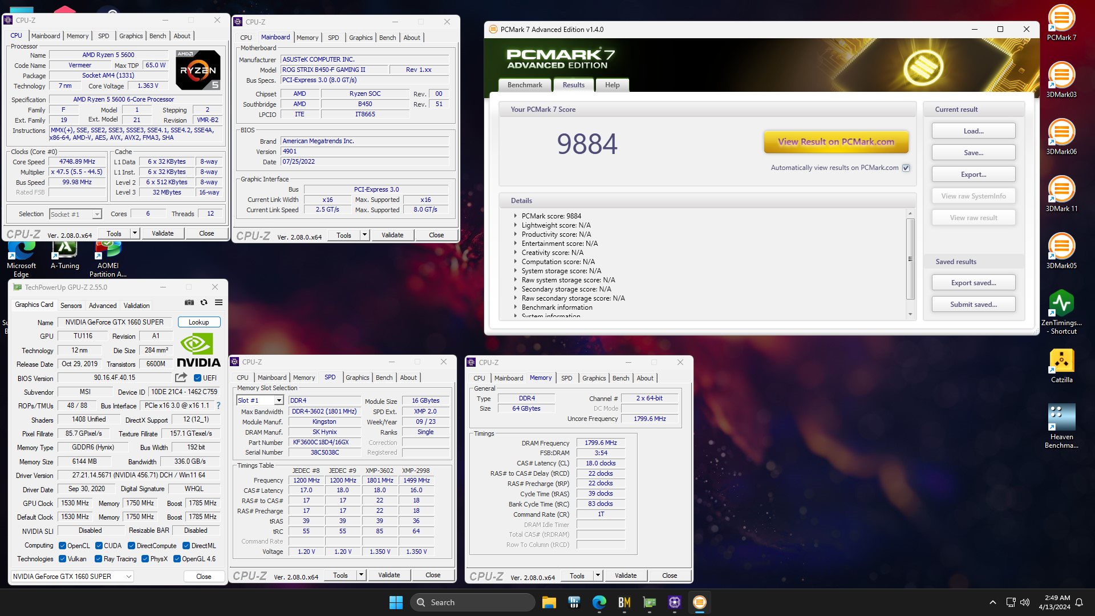Open the PCMark 7 desktop shortcut
This screenshot has height=616, width=1095.
pos(1061,23)
